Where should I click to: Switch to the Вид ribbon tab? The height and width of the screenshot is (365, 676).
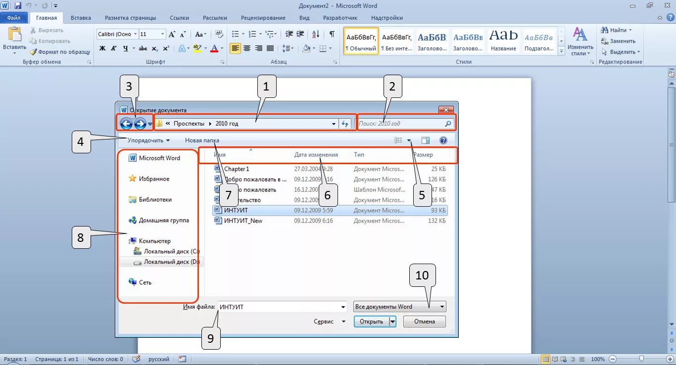point(304,18)
